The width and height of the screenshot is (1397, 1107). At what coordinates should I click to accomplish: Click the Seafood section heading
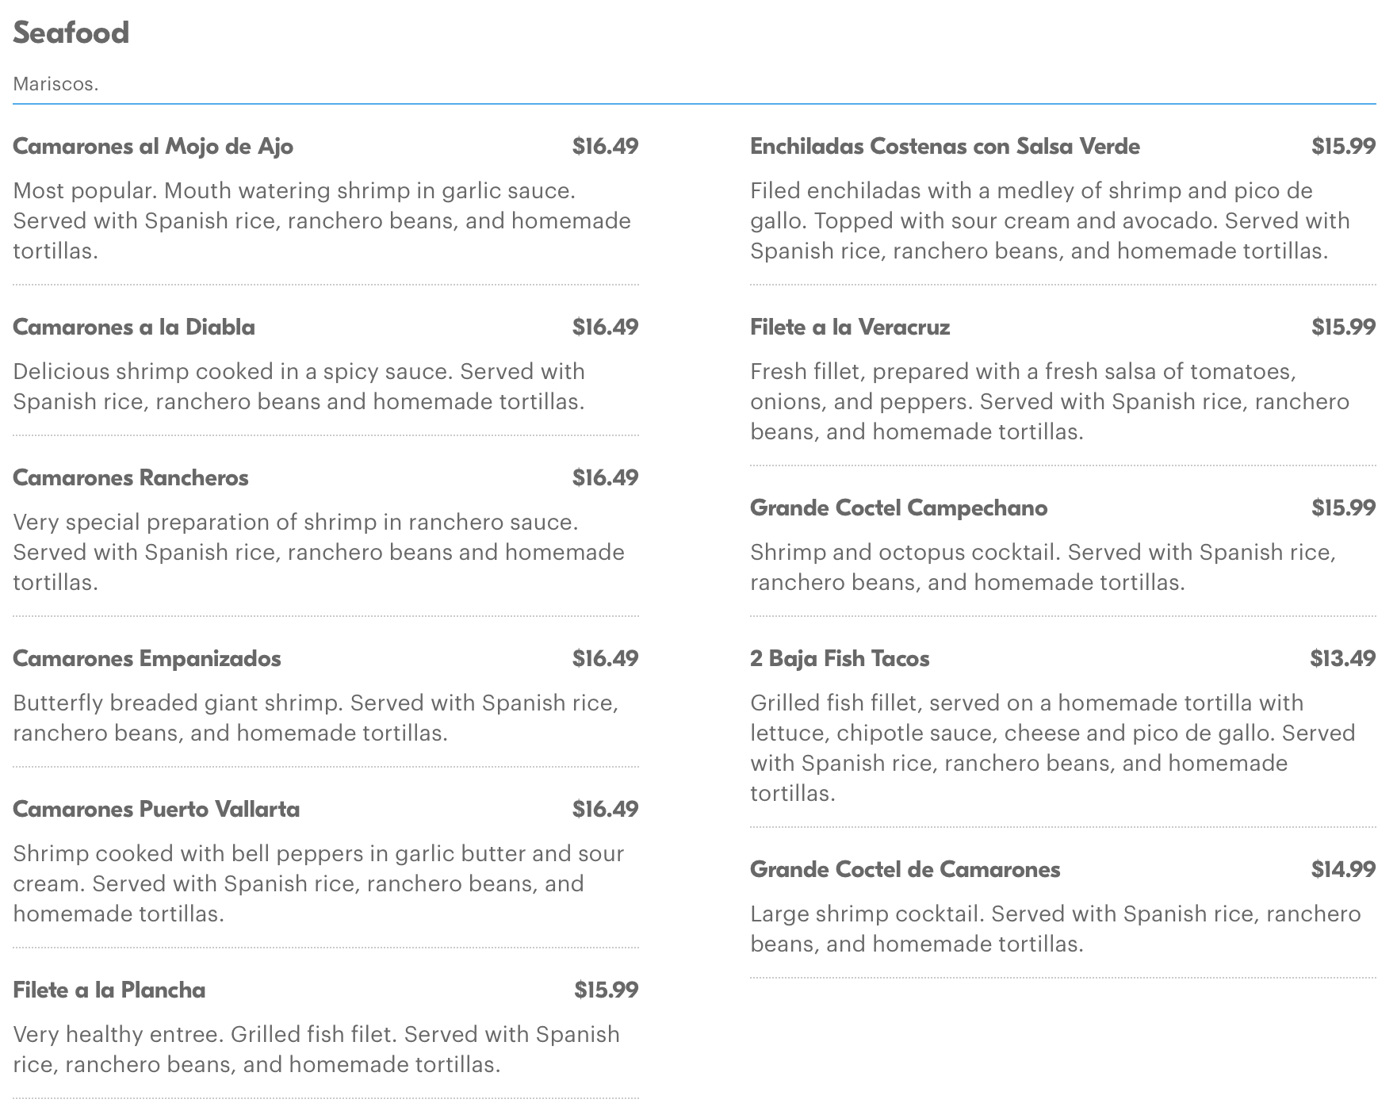[71, 33]
